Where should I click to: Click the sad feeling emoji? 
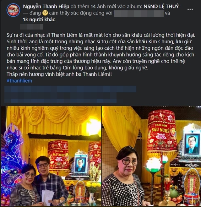click(45, 13)
